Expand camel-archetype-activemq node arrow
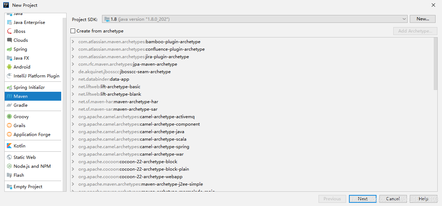The height and width of the screenshot is (206, 442). pyautogui.click(x=73, y=117)
